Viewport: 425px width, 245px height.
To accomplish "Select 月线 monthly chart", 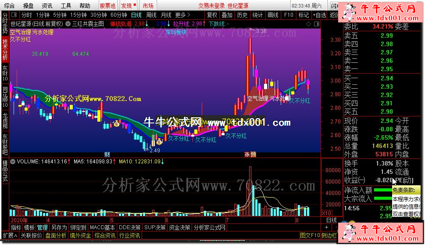I will (166, 15).
